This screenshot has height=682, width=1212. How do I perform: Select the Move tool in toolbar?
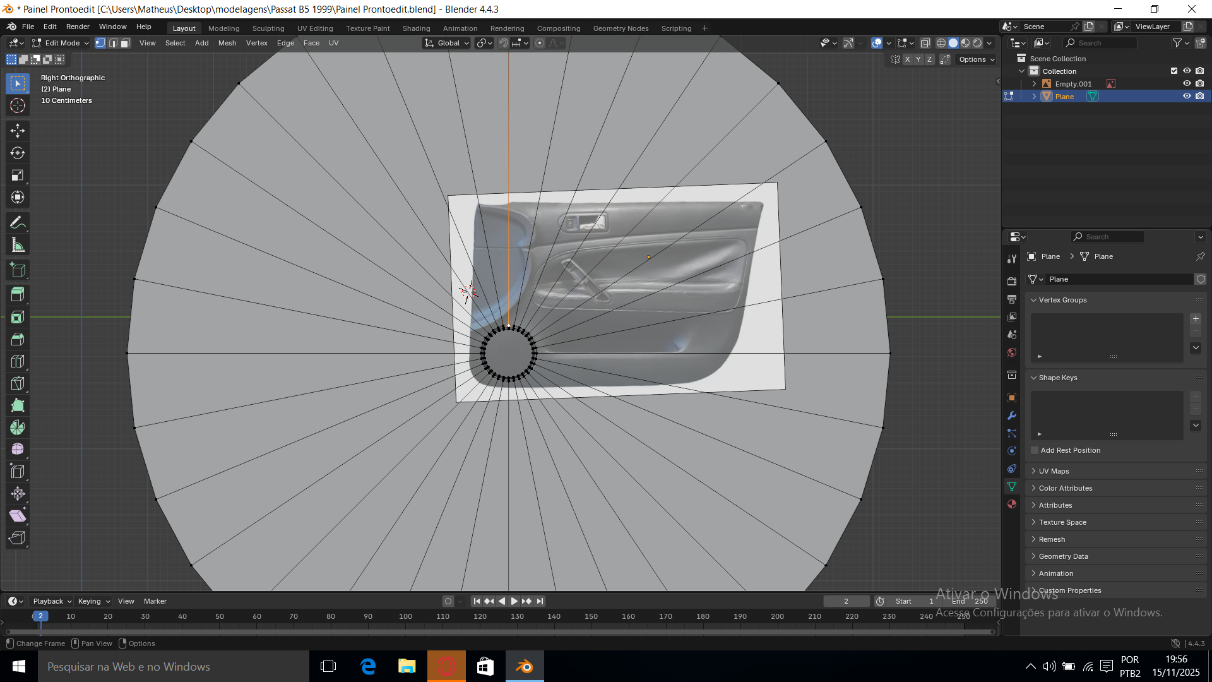coord(18,131)
